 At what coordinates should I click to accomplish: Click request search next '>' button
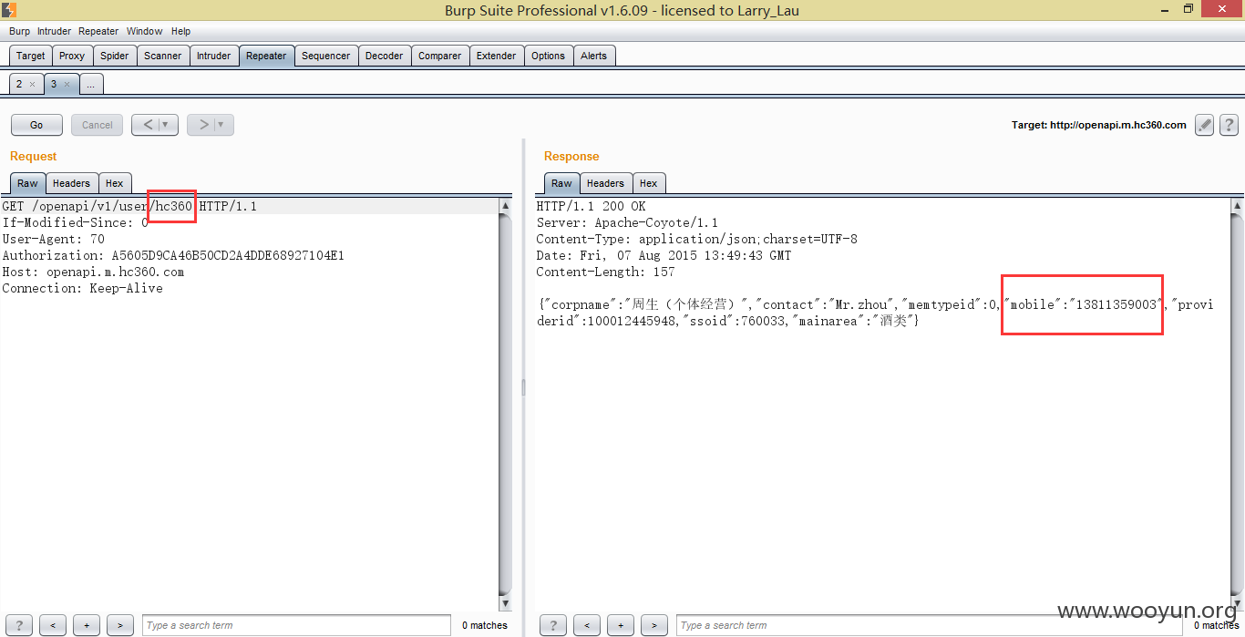click(x=120, y=625)
